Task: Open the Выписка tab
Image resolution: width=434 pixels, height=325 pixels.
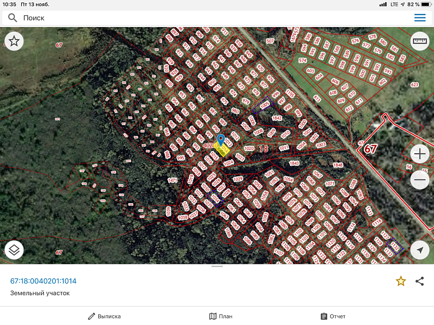Action: tap(105, 316)
